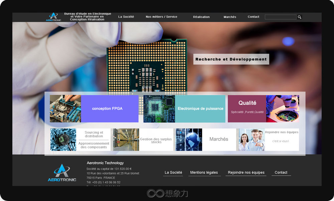Select the team photo thumbnail
The height and width of the screenshot is (201, 334).
point(252,140)
